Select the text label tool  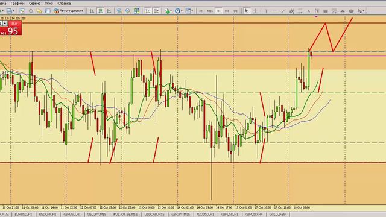pos(317,11)
